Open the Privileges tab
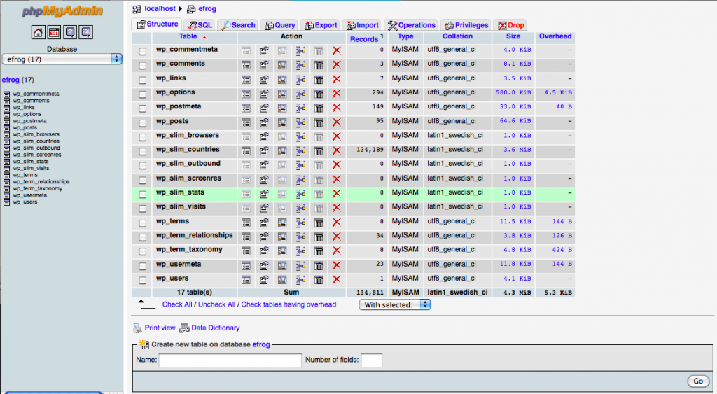 click(466, 25)
